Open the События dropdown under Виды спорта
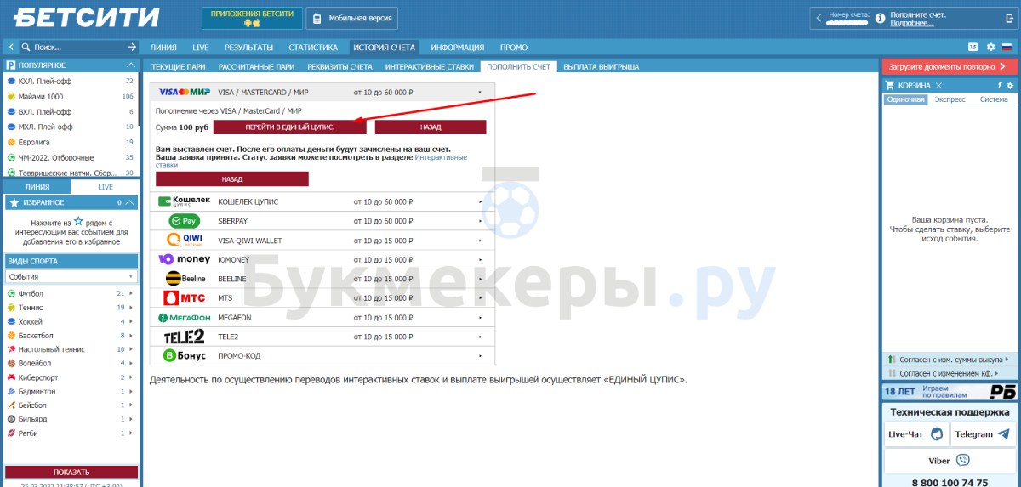1021x487 pixels. click(x=71, y=276)
